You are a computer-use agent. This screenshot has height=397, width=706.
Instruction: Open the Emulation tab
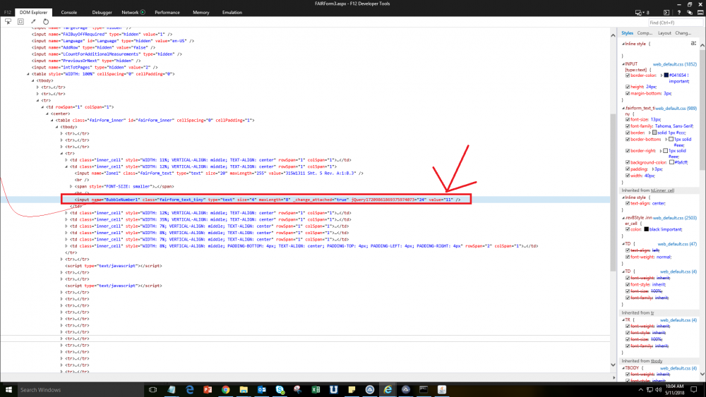point(232,13)
